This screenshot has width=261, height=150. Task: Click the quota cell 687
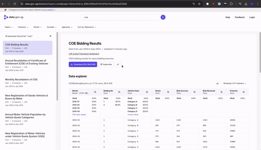(x=157, y=126)
